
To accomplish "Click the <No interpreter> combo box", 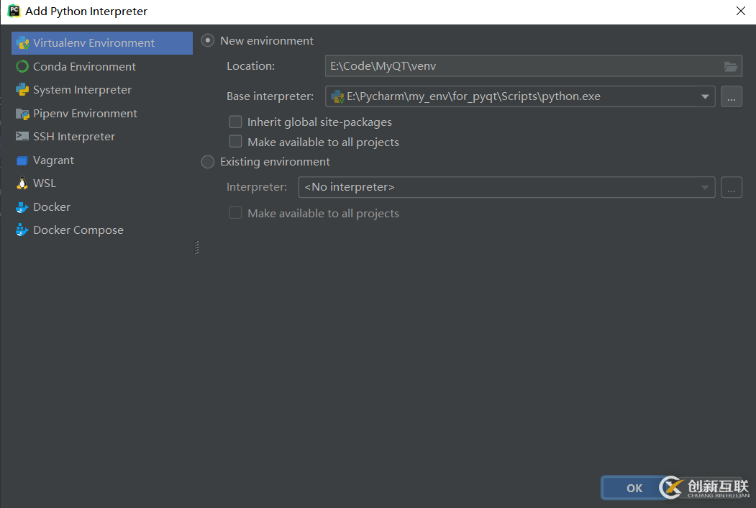I will [506, 187].
